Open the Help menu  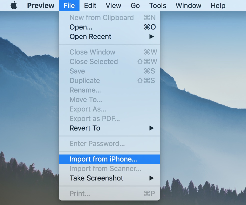(218, 5)
